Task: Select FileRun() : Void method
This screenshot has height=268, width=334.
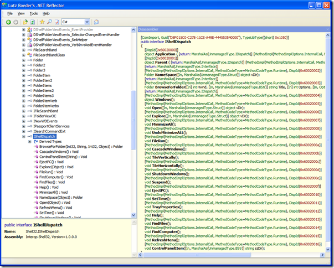Action: click(x=51, y=172)
